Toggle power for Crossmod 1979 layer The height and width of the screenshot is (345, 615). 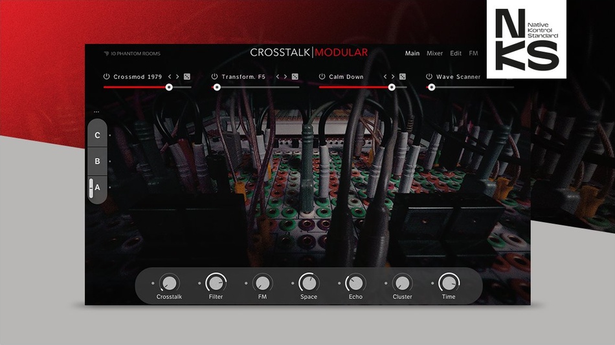coord(107,77)
